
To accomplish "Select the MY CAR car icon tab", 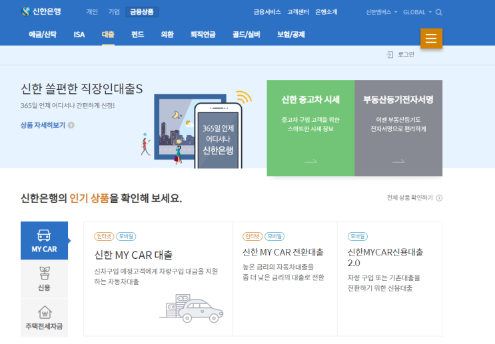I will pos(44,241).
